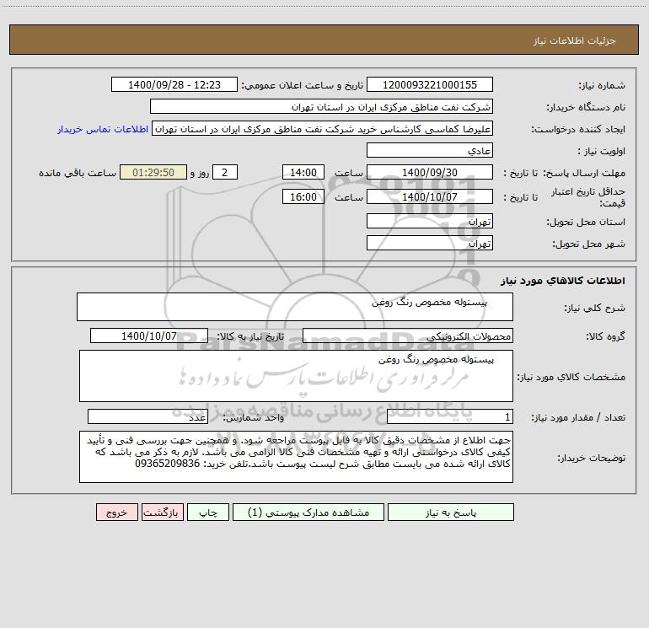Viewport: 649px width, 628px height.
Task: Click the نام دستگاه خریدار label
Action: click(x=586, y=108)
